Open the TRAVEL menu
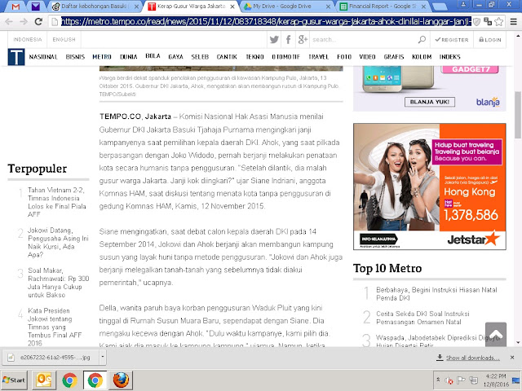Image resolution: width=522 pixels, height=391 pixels. click(318, 57)
